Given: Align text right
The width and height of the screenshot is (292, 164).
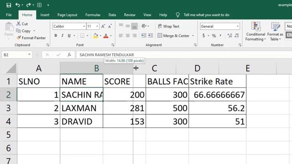Looking at the screenshot, I should 134,36.
